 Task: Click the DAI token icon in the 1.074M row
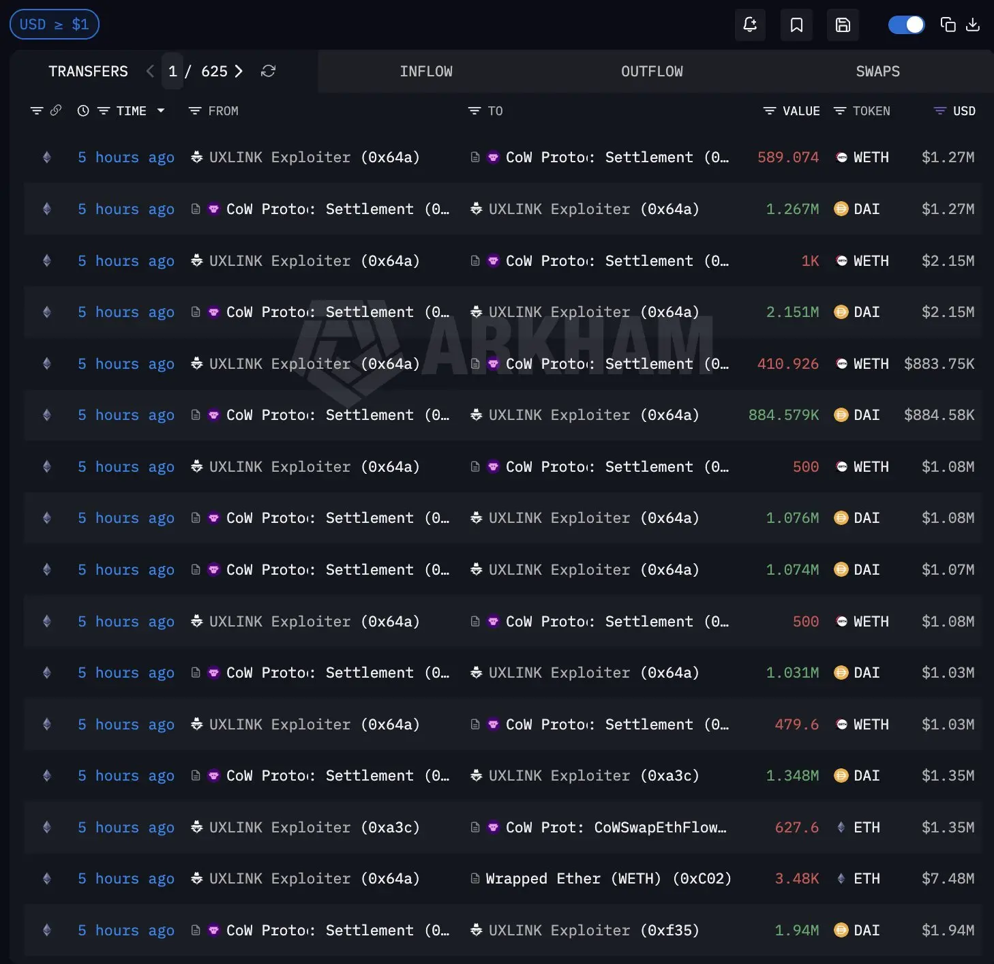841,569
